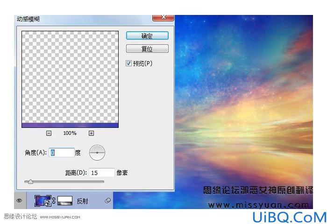Hide the 反射 layer with eye icon
Viewport: 327px width, 224px height.
pos(19,201)
